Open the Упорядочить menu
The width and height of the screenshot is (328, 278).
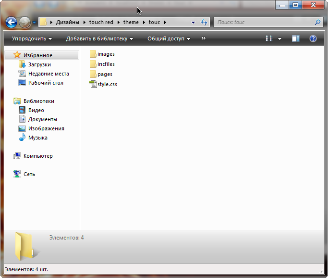[32, 38]
